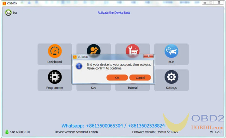Click the Device Version Standard Edition text
Screen dimensions: 226x138
[x=76, y=132]
